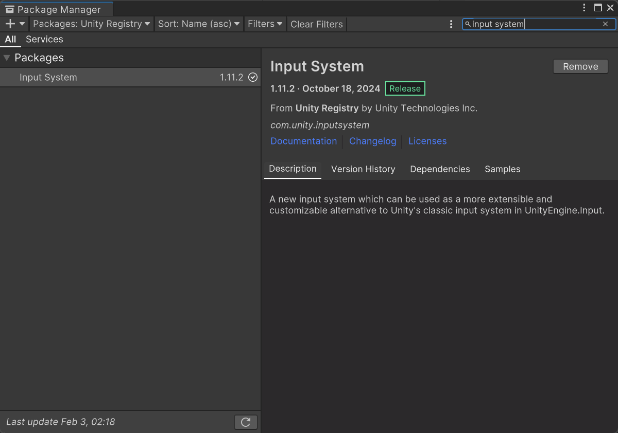
Task: Open the Packages: Unity Registry dropdown
Action: (91, 24)
